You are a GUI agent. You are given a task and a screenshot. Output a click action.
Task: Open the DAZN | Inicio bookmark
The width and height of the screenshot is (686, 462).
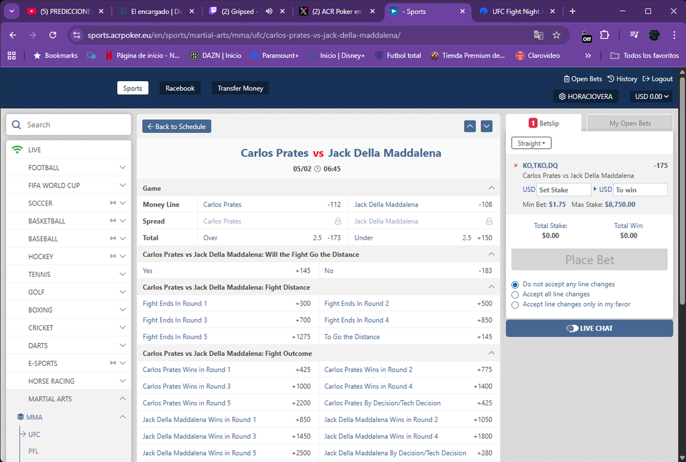pos(216,55)
